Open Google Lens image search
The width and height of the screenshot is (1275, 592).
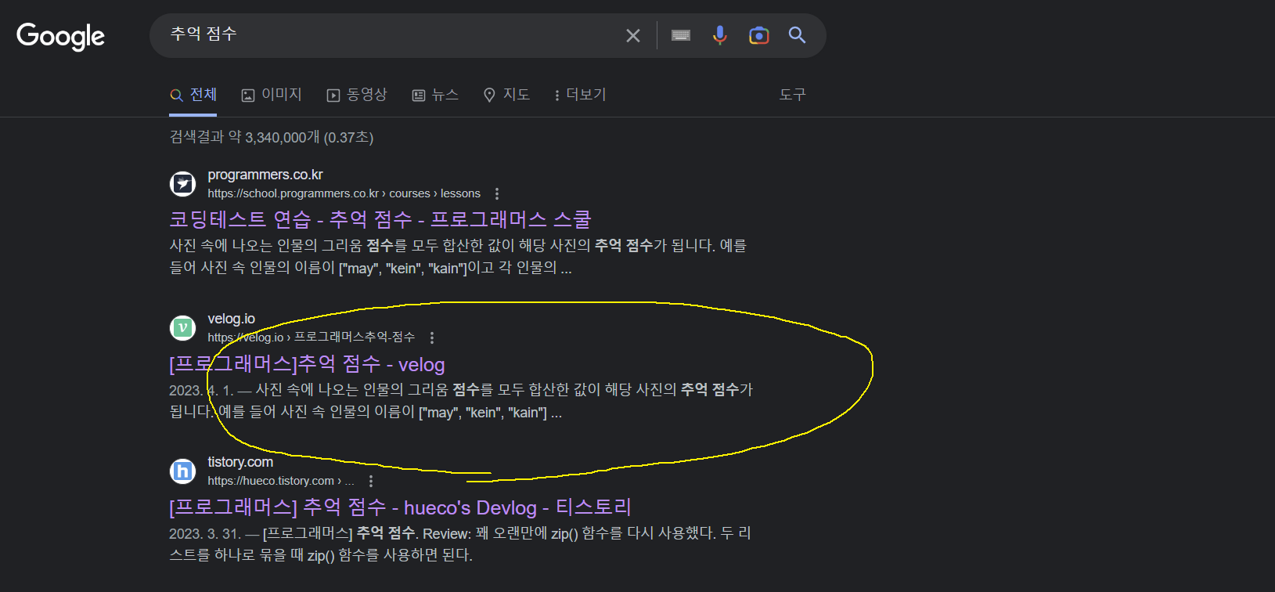(759, 35)
